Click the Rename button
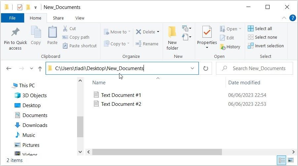The width and height of the screenshot is (298, 166). click(x=147, y=44)
